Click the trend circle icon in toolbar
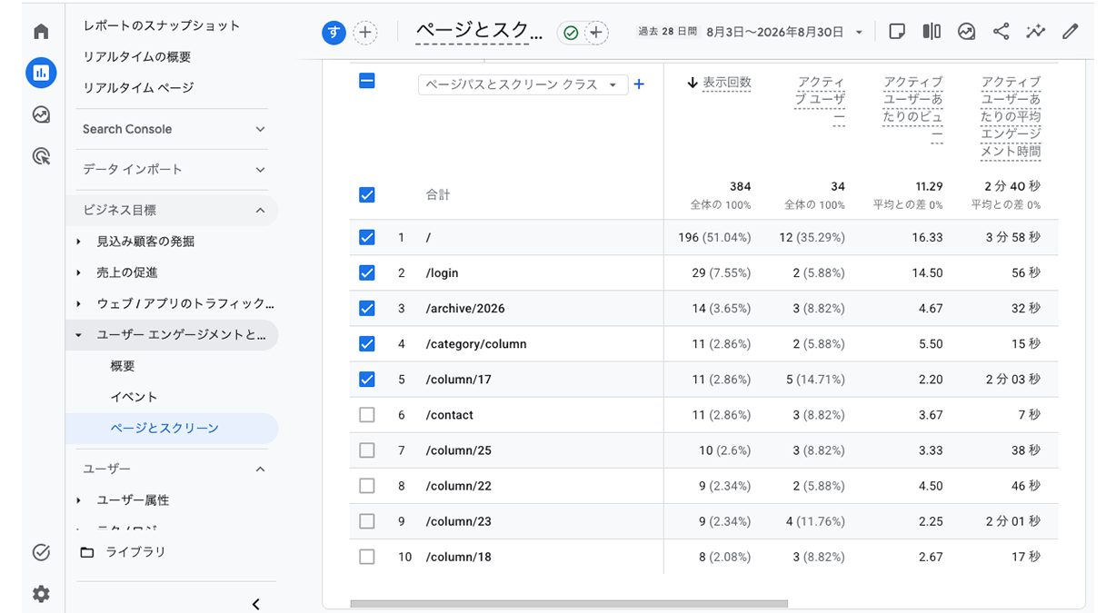This screenshot has width=1116, height=613. 966,32
